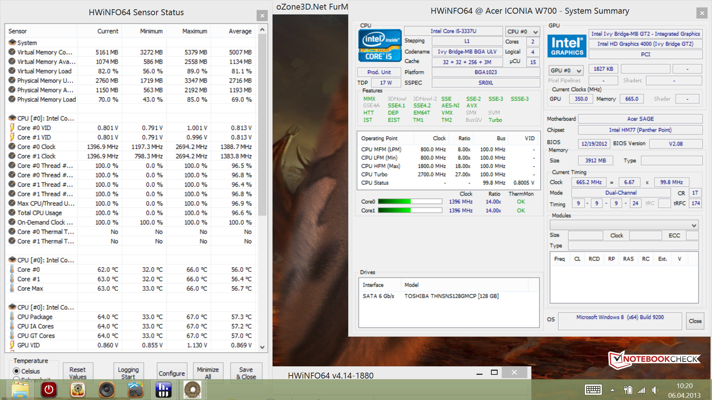Open the volume control in system tray
This screenshot has width=712, height=400.
click(x=655, y=390)
